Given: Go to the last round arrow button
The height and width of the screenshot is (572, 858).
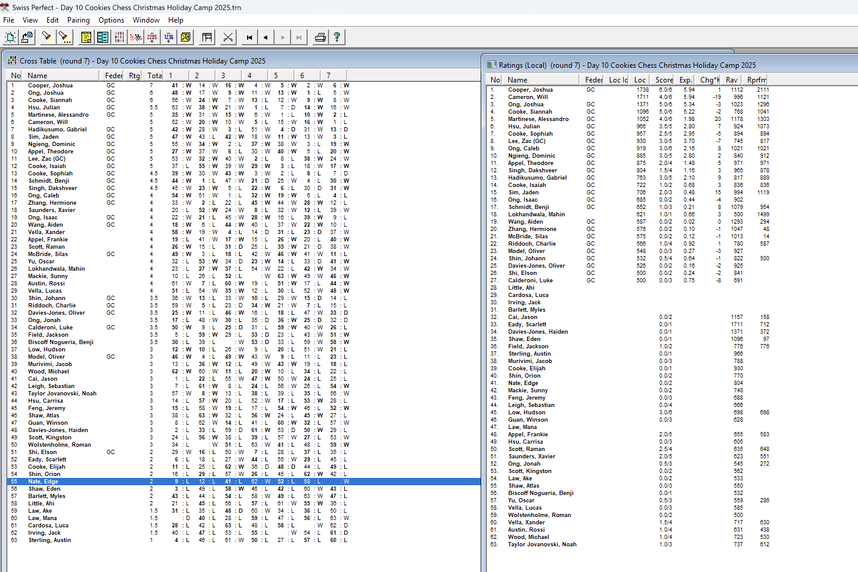Looking at the screenshot, I should coord(299,37).
